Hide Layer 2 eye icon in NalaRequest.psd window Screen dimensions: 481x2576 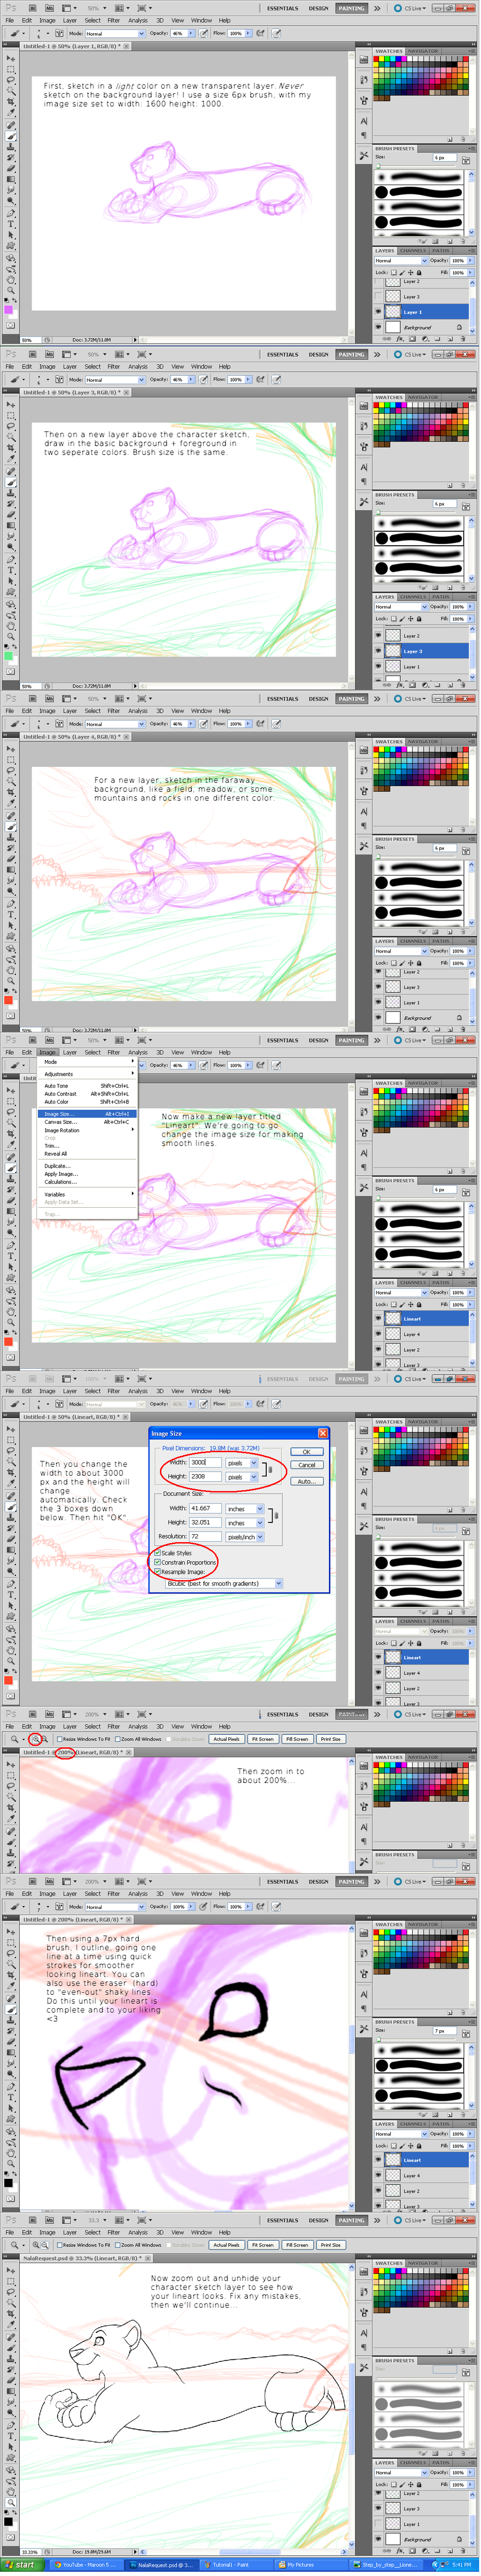(378, 2493)
